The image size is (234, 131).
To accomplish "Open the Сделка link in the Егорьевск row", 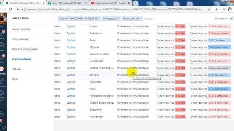I will coord(71,82).
